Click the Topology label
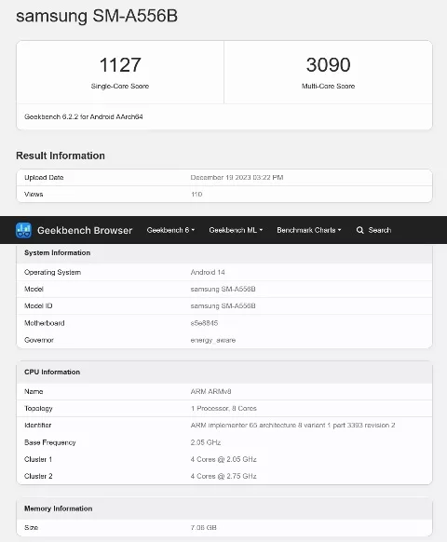This screenshot has height=542, width=447. [38, 409]
